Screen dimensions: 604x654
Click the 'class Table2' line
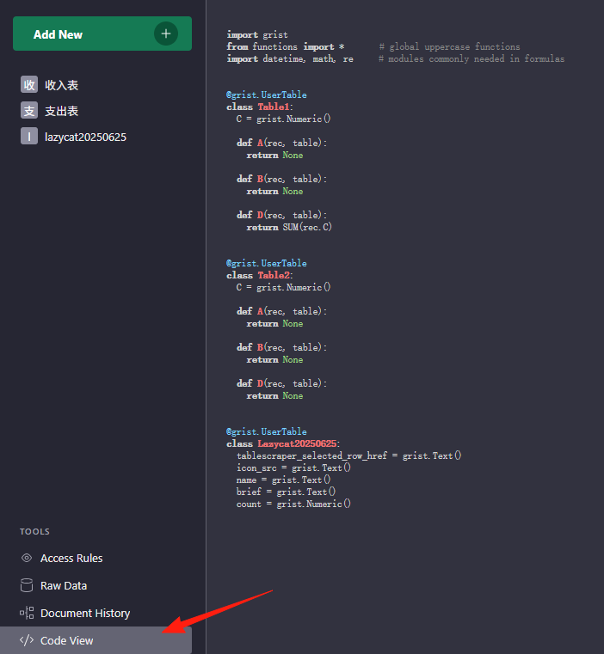260,275
